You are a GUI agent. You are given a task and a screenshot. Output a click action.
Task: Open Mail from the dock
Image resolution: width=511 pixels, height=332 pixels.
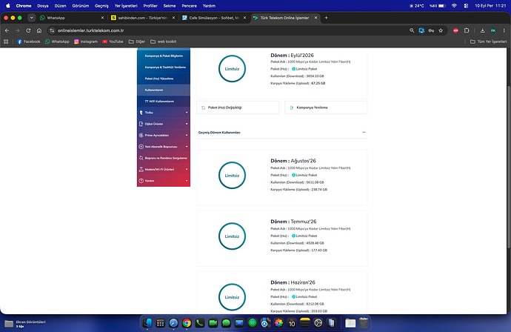click(x=239, y=323)
